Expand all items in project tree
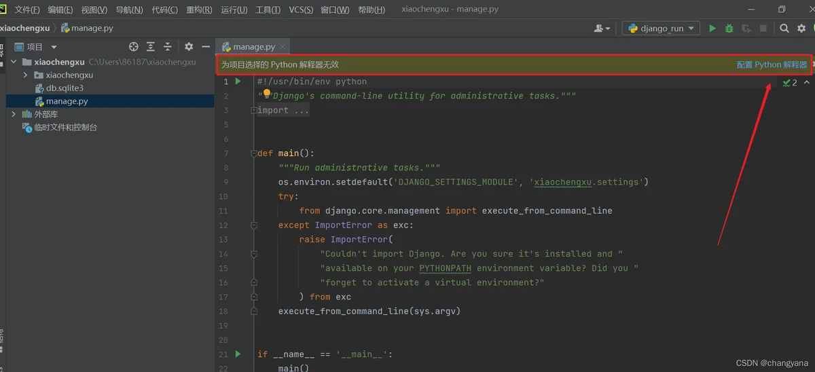 click(x=151, y=47)
